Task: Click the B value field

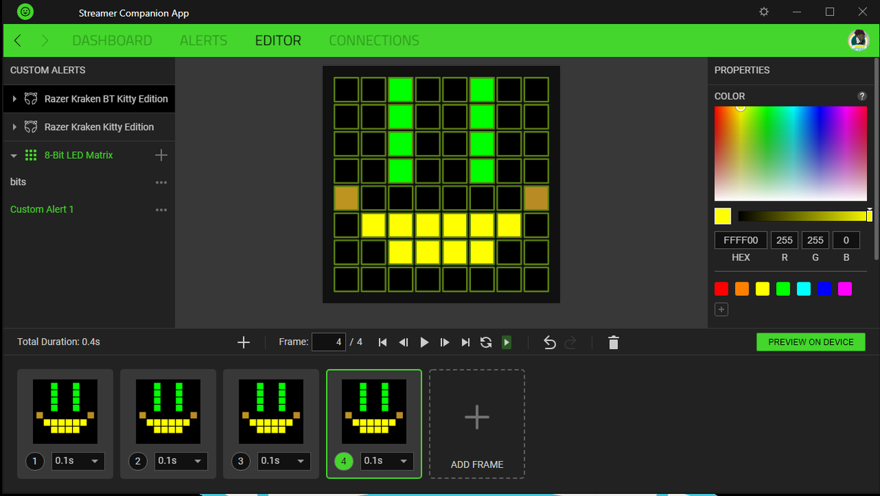Action: (846, 240)
